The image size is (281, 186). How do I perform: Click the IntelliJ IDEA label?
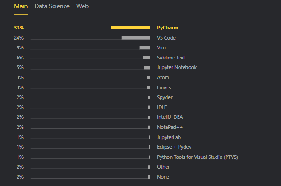click(170, 117)
